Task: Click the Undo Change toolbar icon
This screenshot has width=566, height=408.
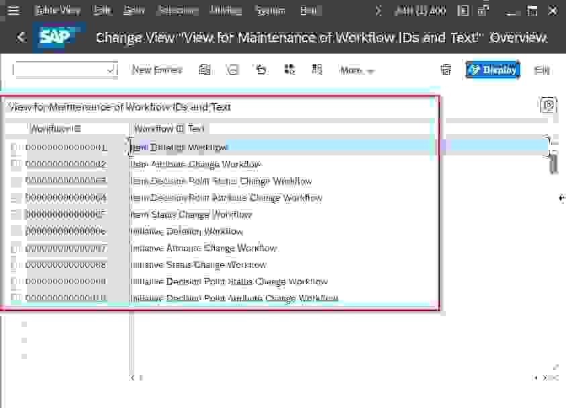Action: (x=261, y=70)
